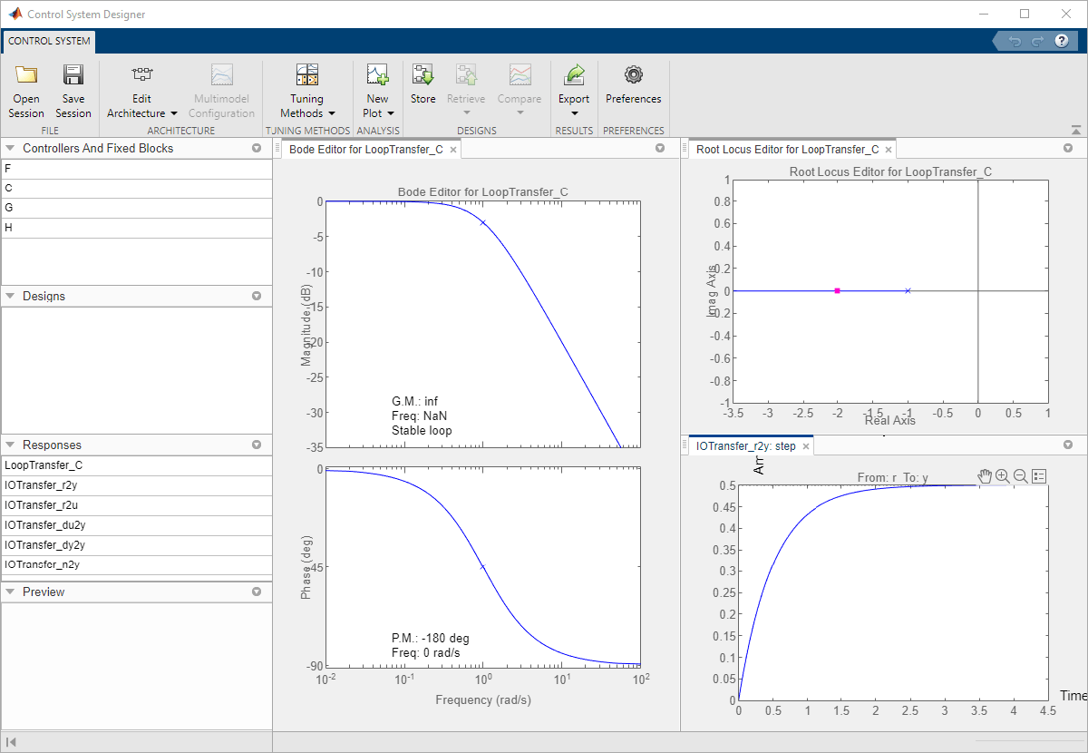Open the New Plot dropdown
The height and width of the screenshot is (753, 1088).
[x=378, y=106]
